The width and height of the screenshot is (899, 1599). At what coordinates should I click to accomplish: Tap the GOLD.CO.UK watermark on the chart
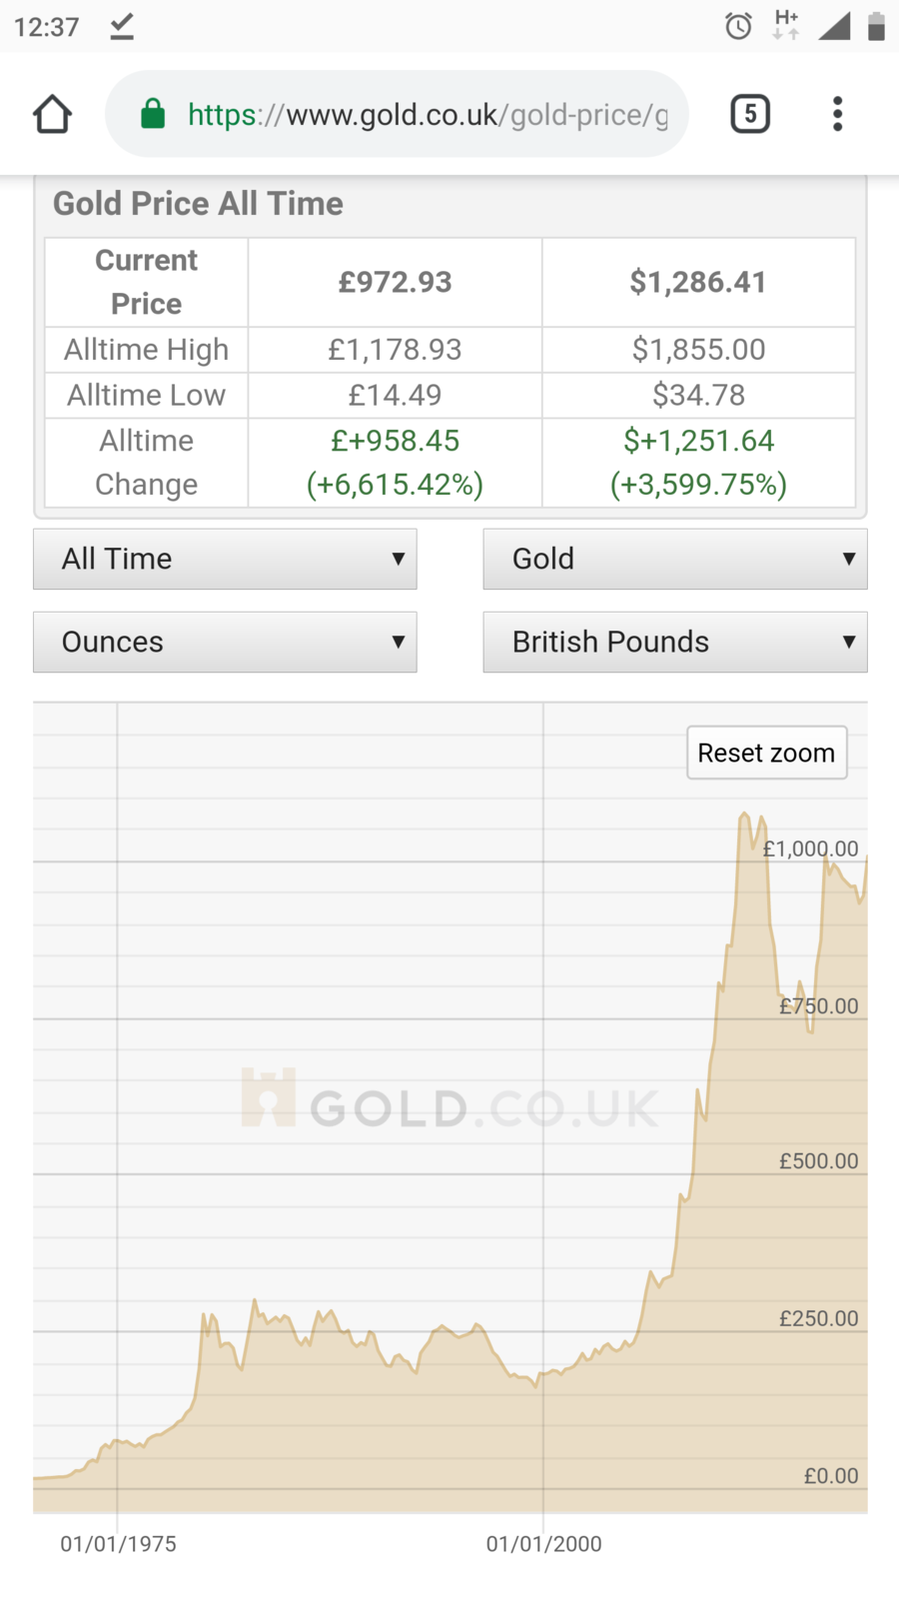(x=449, y=1101)
